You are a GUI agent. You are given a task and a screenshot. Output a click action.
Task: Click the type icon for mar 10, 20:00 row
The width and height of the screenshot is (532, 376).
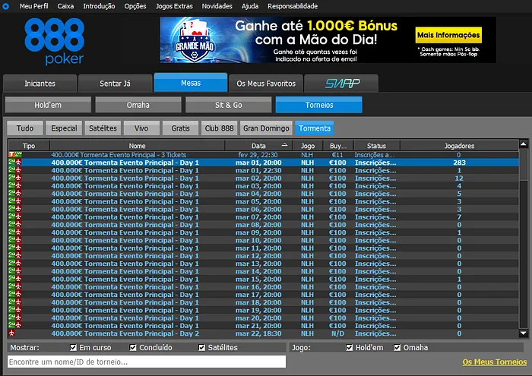15,240
